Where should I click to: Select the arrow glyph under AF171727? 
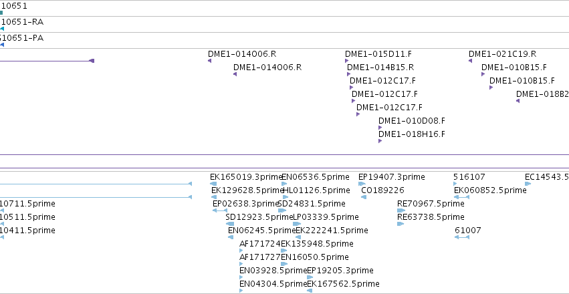pyautogui.click(x=241, y=264)
